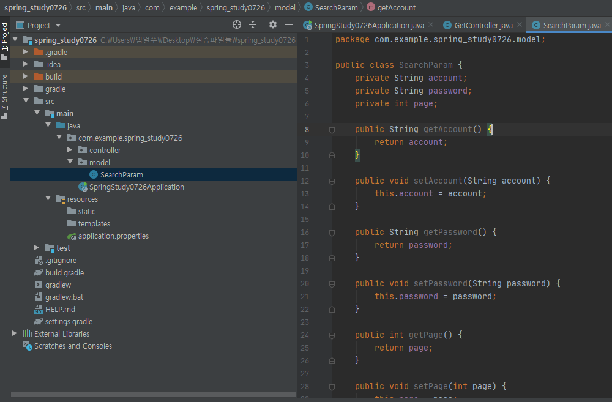This screenshot has height=402, width=612.
Task: Hide the Project panel with minimize icon
Action: point(289,25)
